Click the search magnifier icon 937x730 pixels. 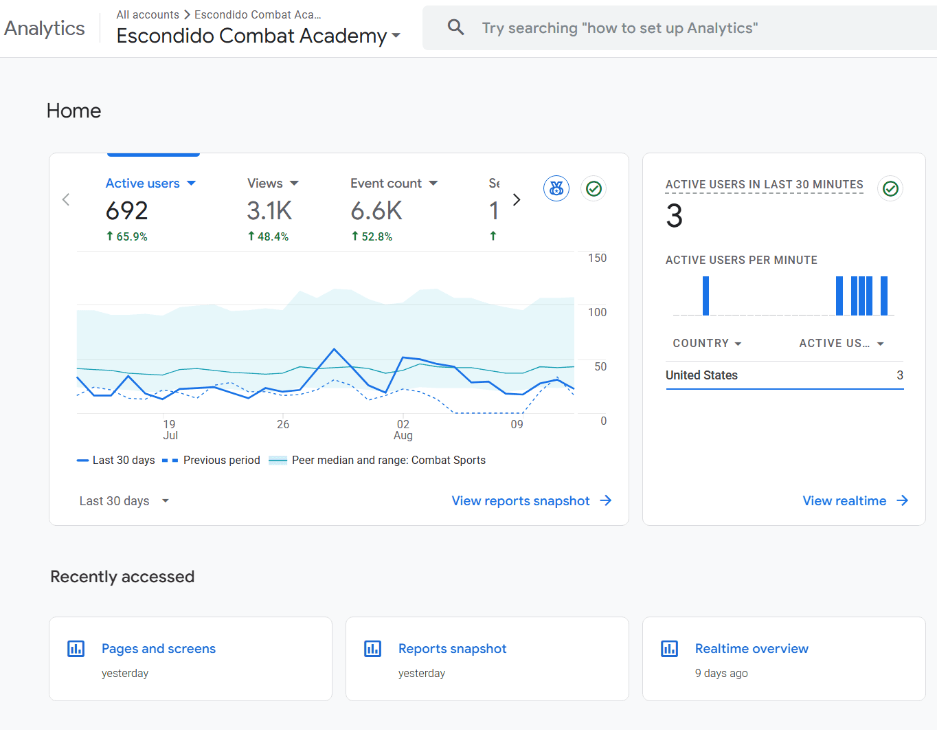(455, 27)
